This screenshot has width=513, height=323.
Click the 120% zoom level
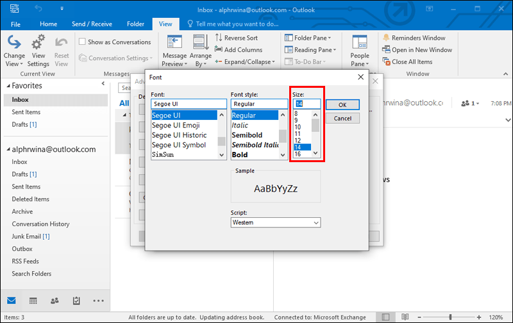[x=496, y=317]
